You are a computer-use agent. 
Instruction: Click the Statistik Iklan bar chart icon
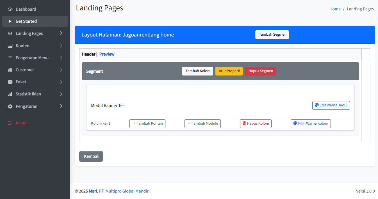pos(10,94)
